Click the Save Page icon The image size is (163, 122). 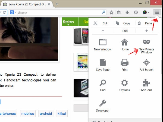(x=103, y=62)
